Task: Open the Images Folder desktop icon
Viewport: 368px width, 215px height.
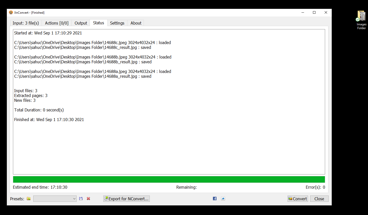Action: pyautogui.click(x=361, y=20)
